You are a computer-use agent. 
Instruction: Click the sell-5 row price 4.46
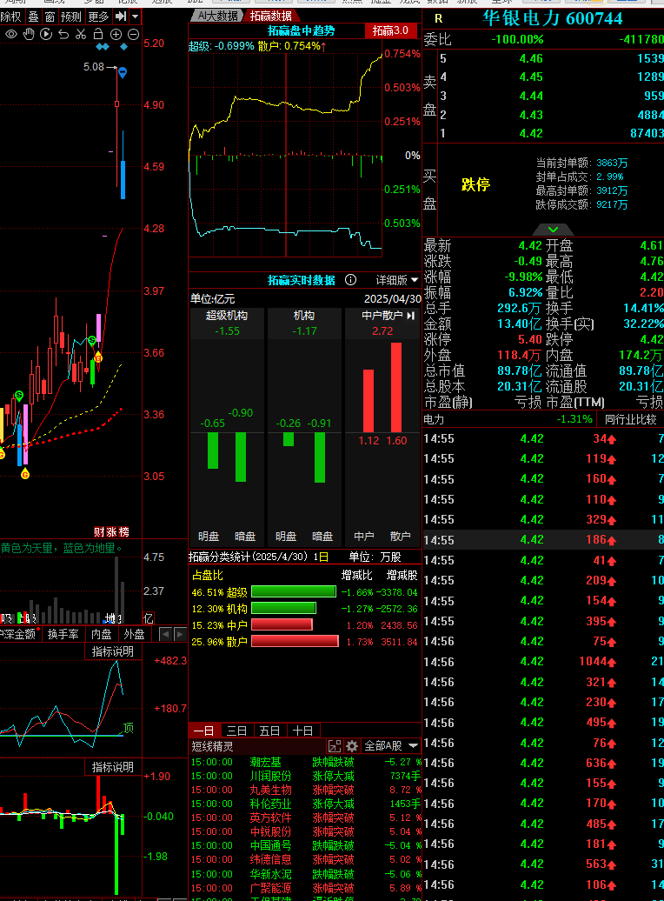(531, 58)
